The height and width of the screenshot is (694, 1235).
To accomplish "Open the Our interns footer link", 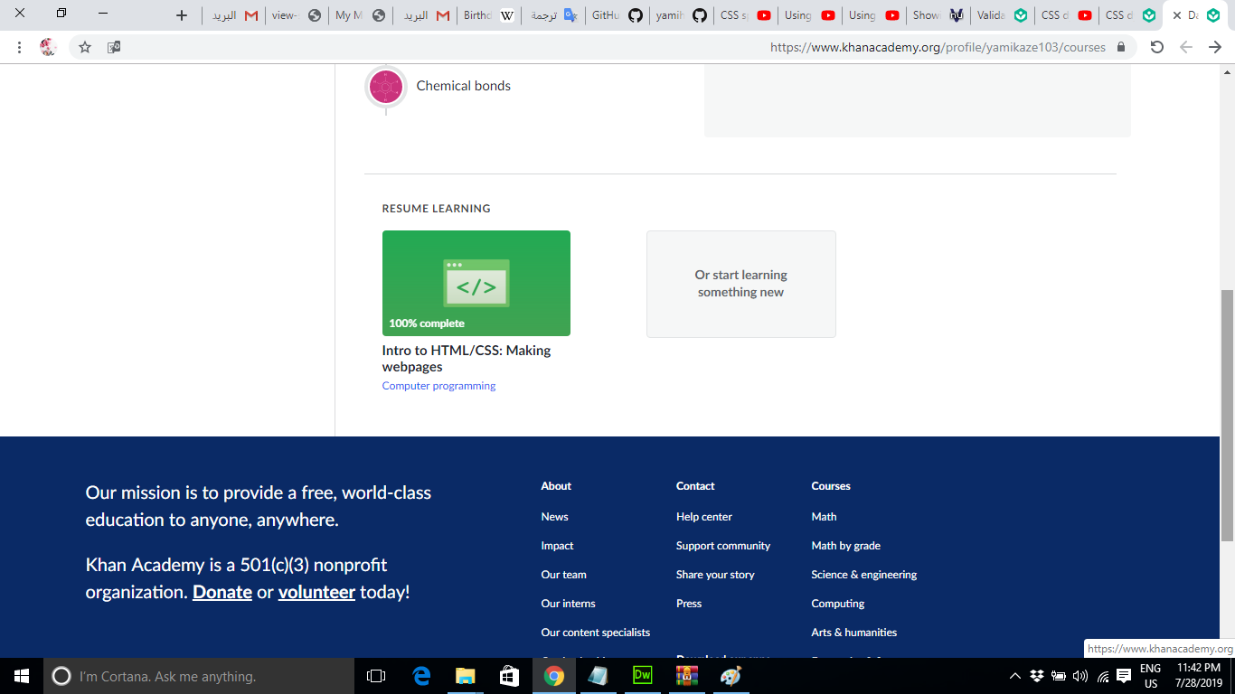I will pos(568,604).
